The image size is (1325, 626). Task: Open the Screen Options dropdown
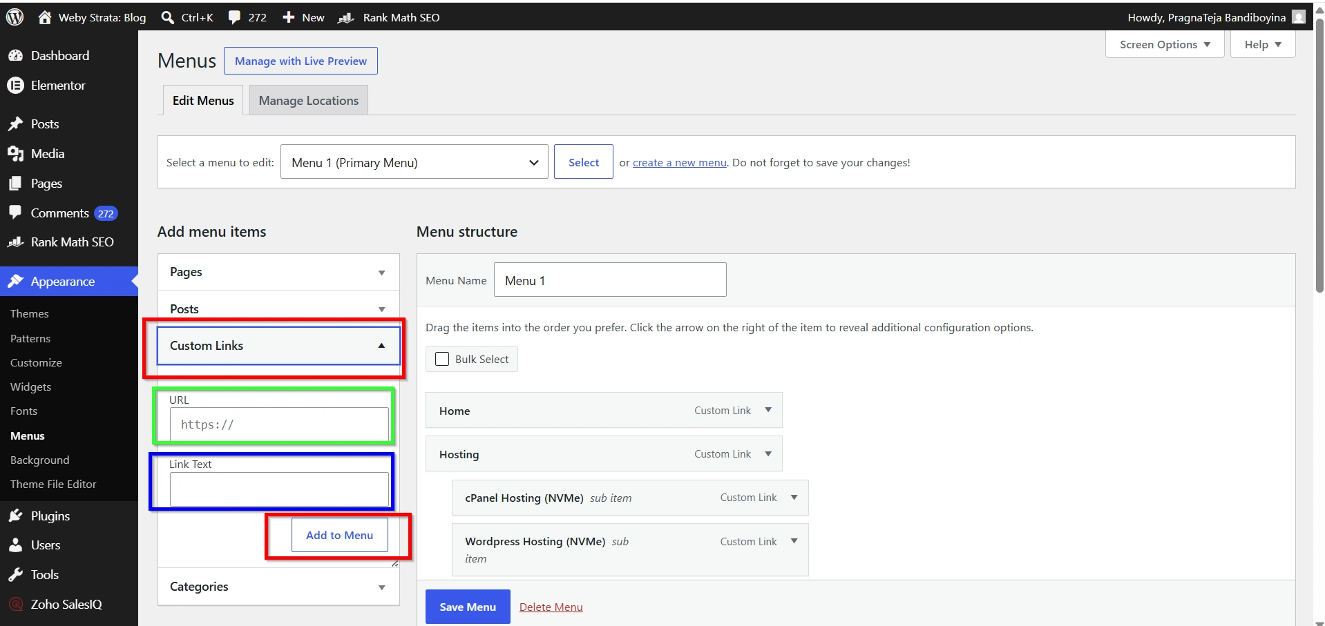pyautogui.click(x=1165, y=44)
